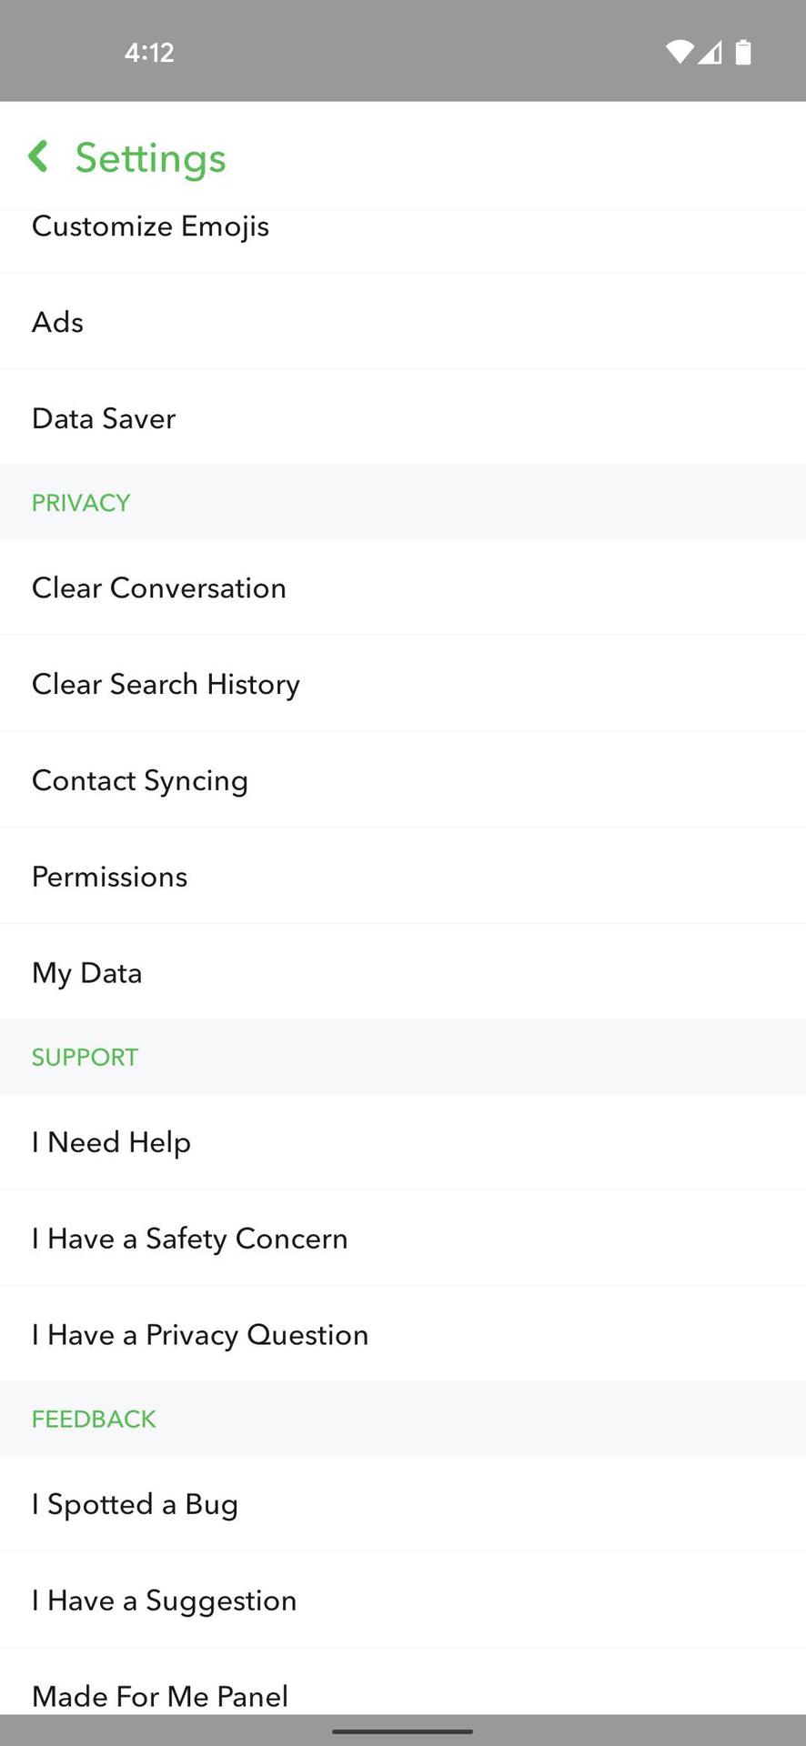Select Clear Conversation
This screenshot has width=806, height=1746.
click(159, 587)
